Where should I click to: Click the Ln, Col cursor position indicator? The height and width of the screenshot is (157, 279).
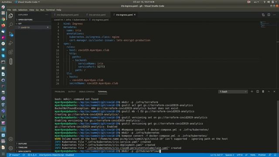tap(216, 155)
